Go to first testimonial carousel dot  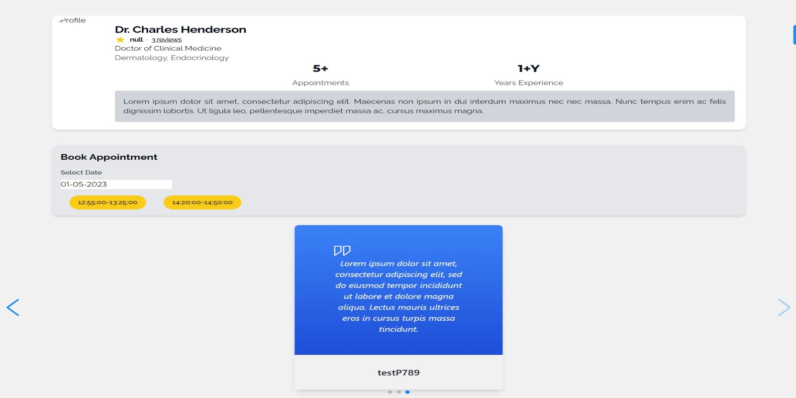click(390, 392)
